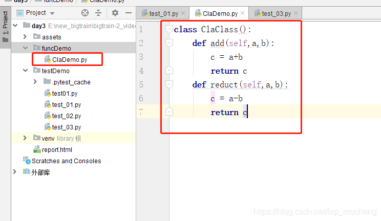The image size is (381, 221).
Task: Click the reduct method name in code
Action: click(x=224, y=84)
